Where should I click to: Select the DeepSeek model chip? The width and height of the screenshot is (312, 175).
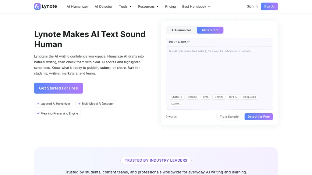click(249, 97)
